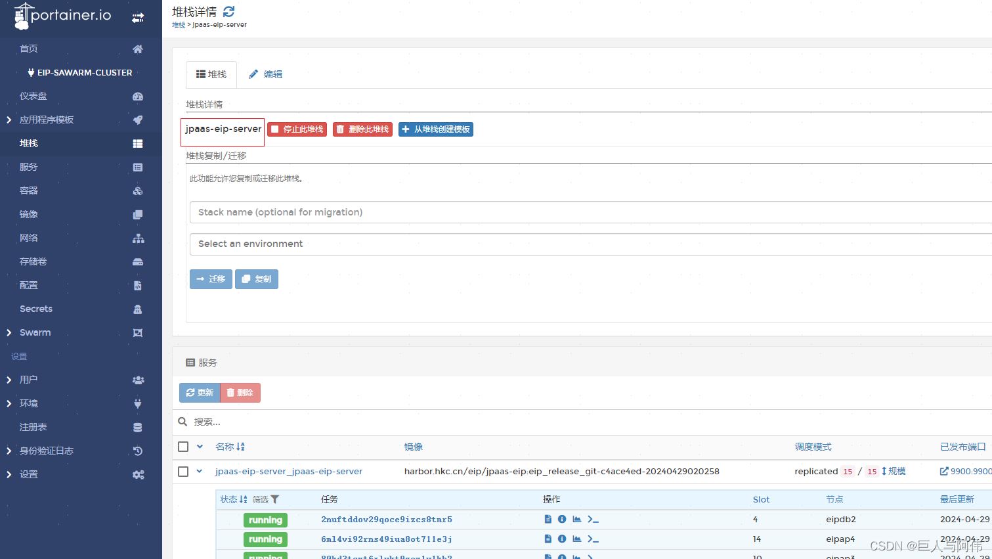Open 仪表盘 in the sidebar
The width and height of the screenshot is (992, 559).
tap(33, 96)
